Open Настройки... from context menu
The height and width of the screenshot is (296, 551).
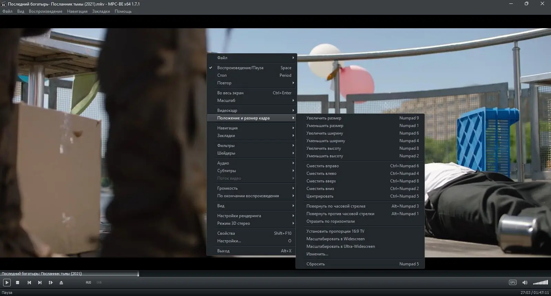click(251, 241)
